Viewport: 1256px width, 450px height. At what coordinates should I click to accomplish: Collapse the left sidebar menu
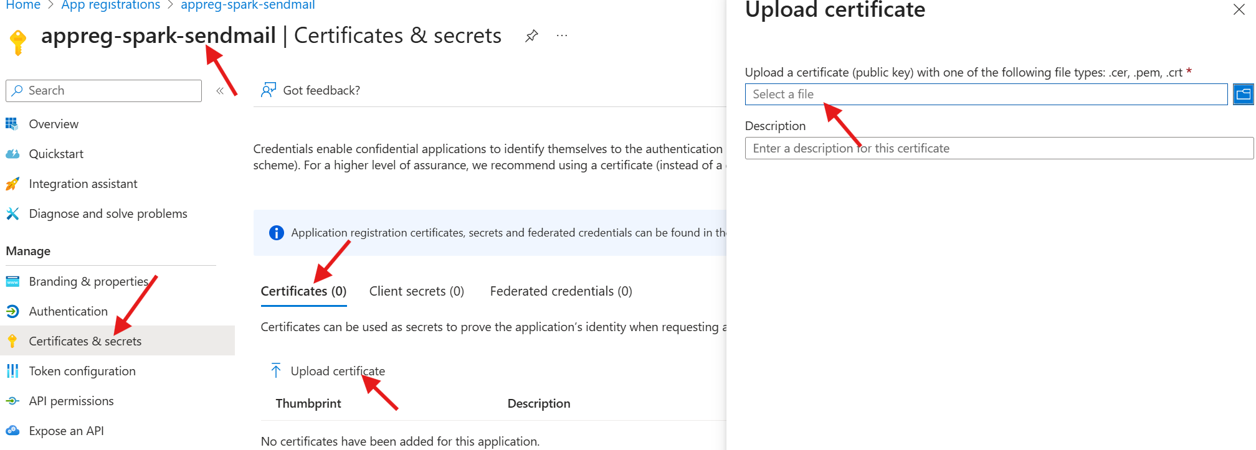coord(220,91)
